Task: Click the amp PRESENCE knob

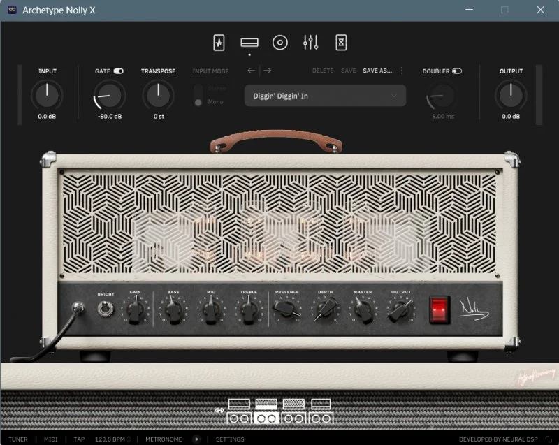Action: coord(286,309)
